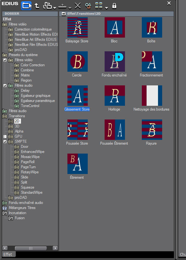Click the move up one folder icon

[x=37, y=6]
